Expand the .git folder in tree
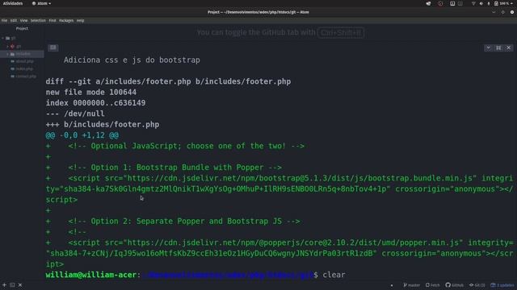 pos(7,47)
